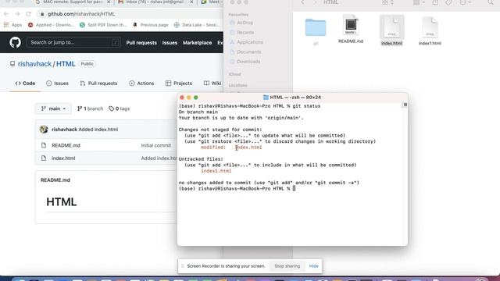The width and height of the screenshot is (500, 281).
Task: Open Pull requests in GitHub top navigation
Action: pos(141,43)
